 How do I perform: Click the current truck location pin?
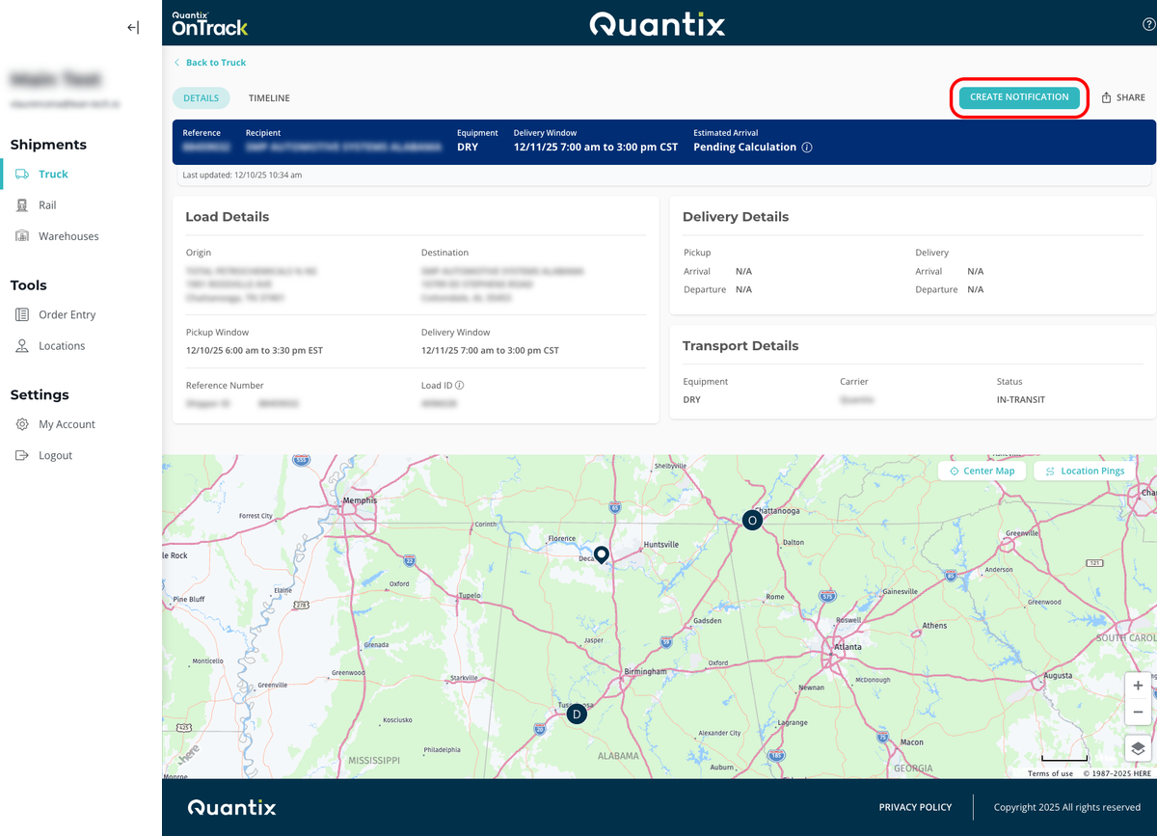(602, 554)
